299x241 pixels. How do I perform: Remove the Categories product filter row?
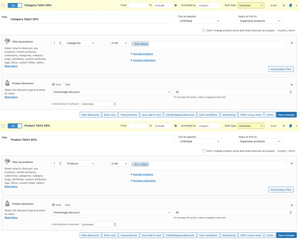point(291,43)
